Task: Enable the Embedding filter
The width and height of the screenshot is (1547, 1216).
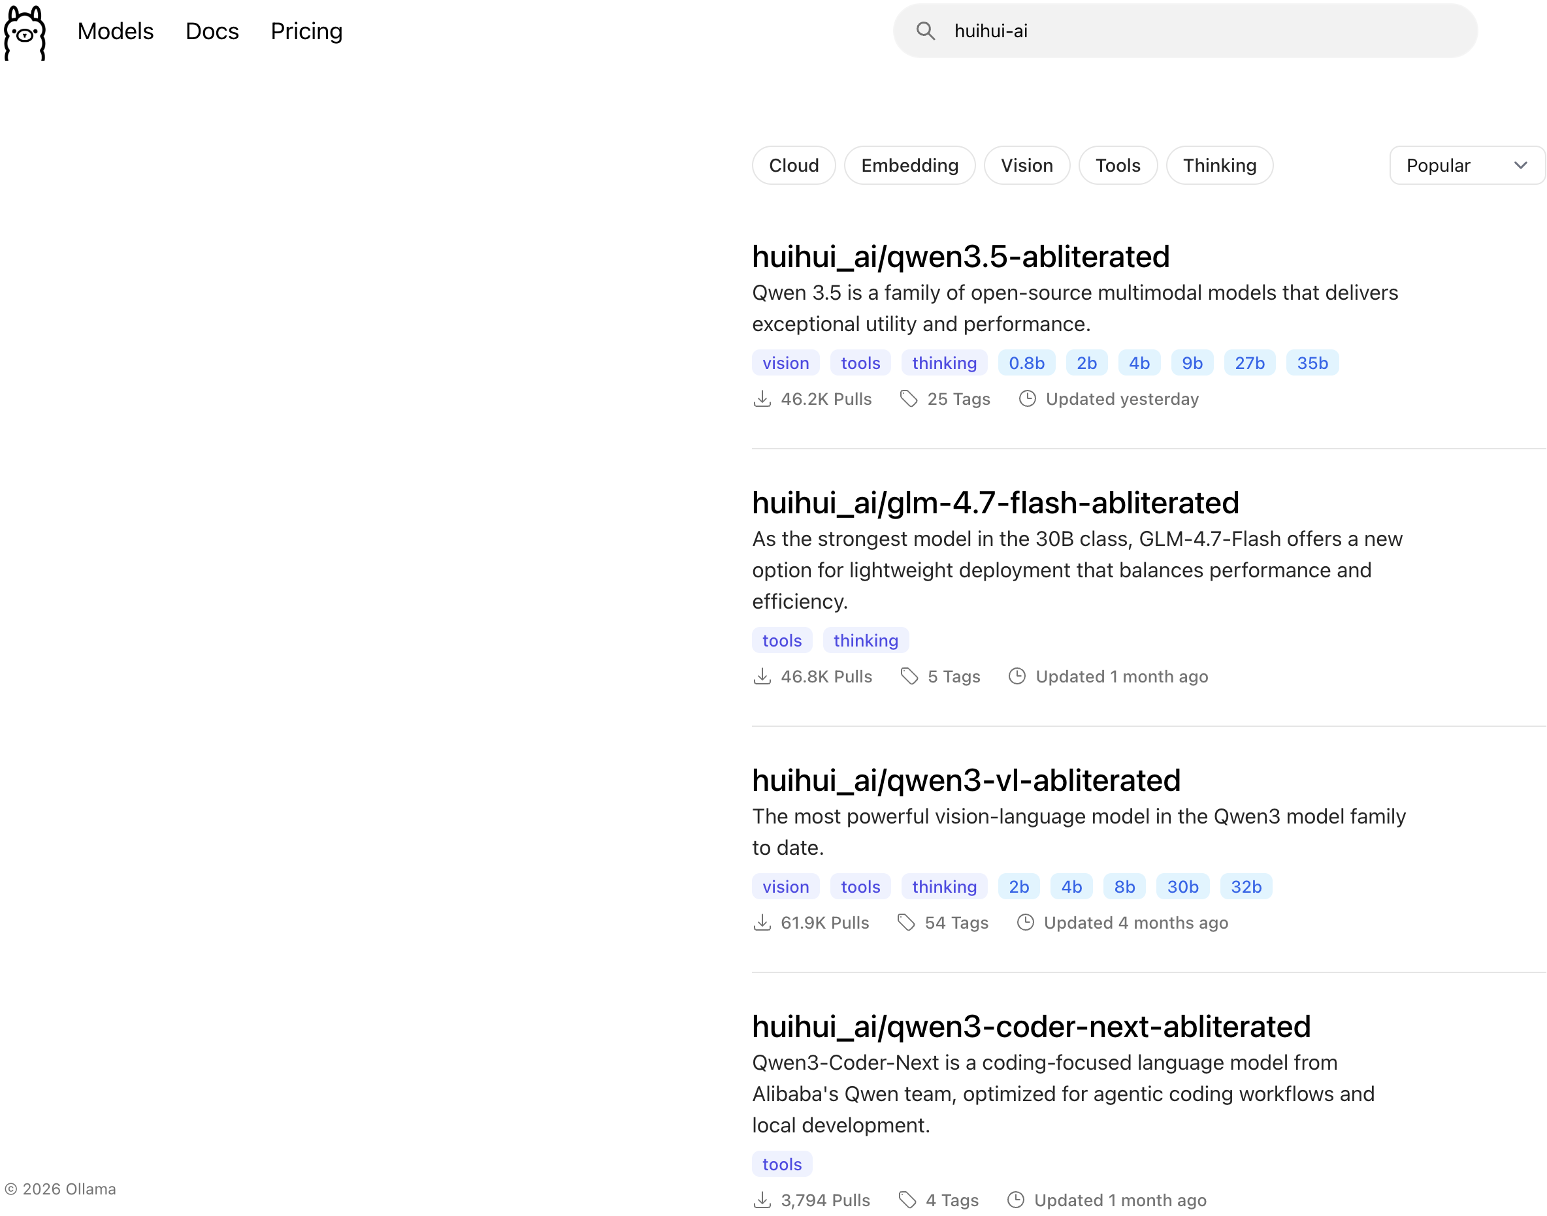Action: [x=909, y=165]
